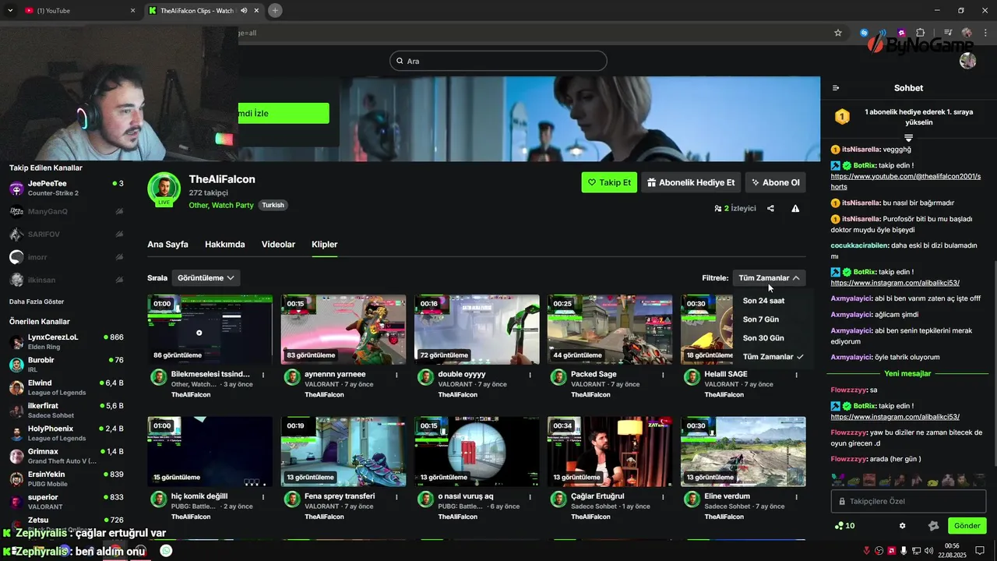
Task: Share the TheAliFalcon channel
Action: coord(770,209)
